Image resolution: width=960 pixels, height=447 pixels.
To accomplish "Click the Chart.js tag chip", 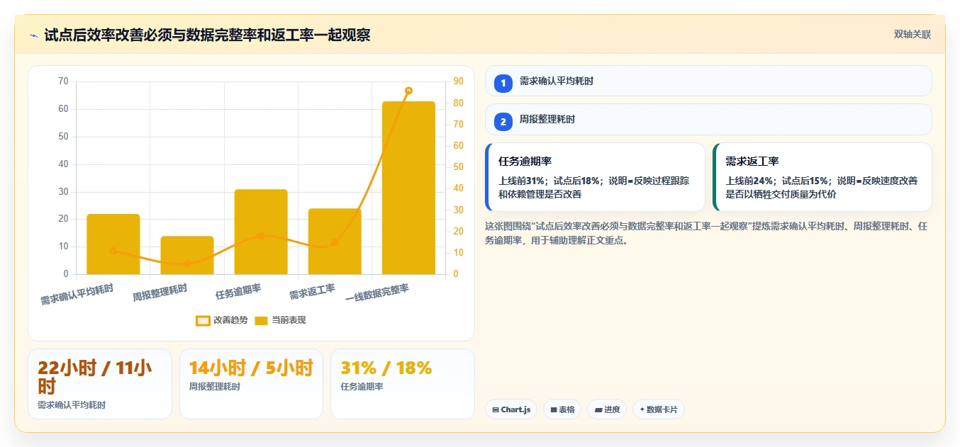I will 511,409.
